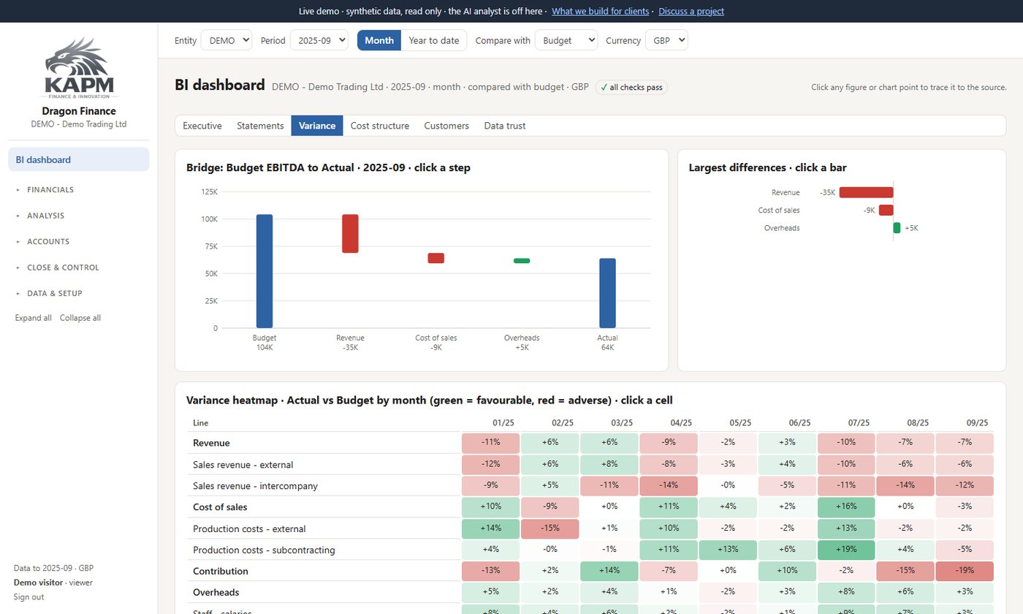Select the Month toggle
The height and width of the screenshot is (614, 1023).
379,40
